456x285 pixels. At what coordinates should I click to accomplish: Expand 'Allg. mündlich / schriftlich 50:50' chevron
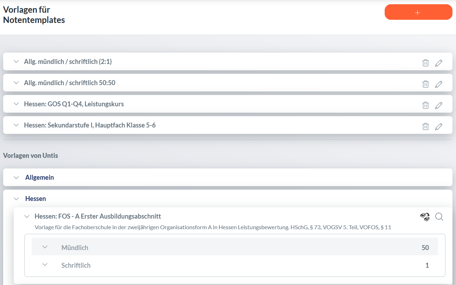coord(16,83)
